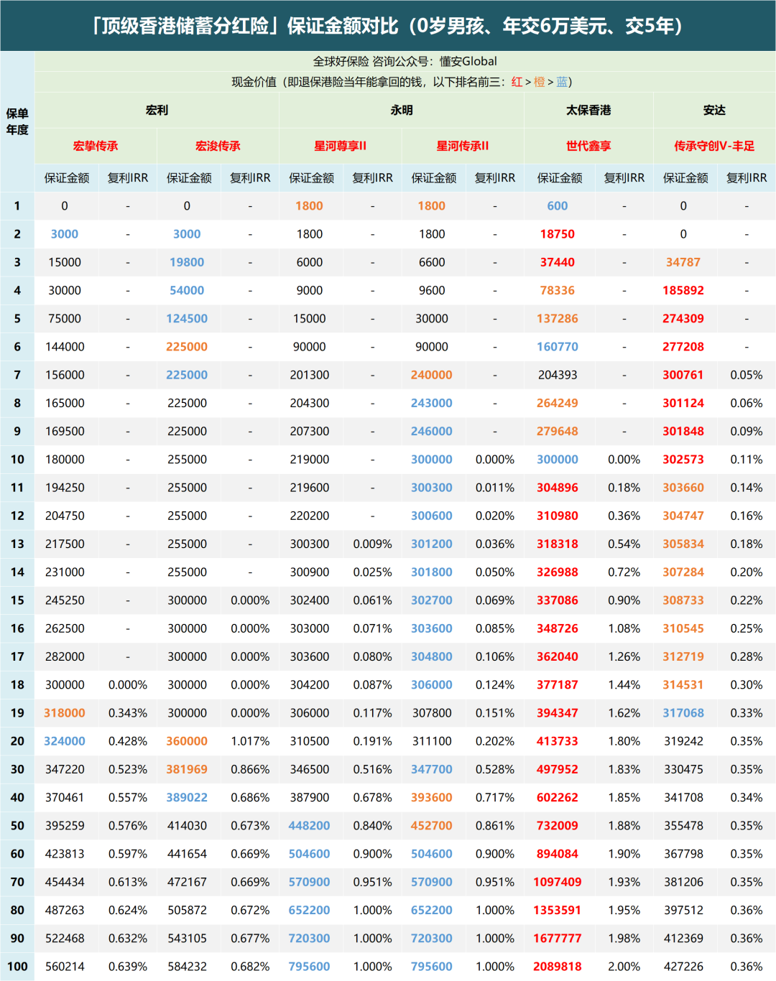Click the red 274309 value
Viewport: 776px width, 981px height.
click(683, 319)
